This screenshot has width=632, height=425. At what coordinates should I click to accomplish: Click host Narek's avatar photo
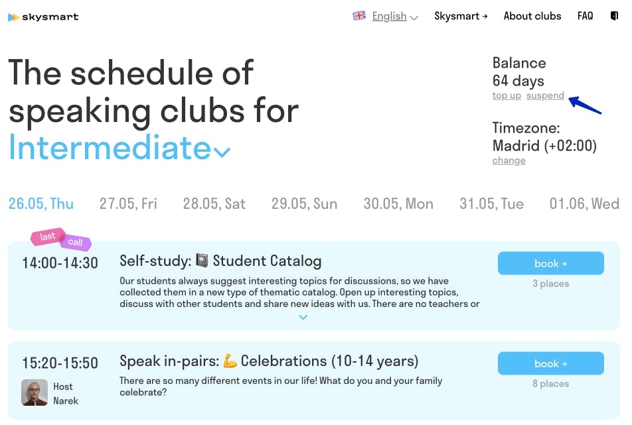coord(35,393)
